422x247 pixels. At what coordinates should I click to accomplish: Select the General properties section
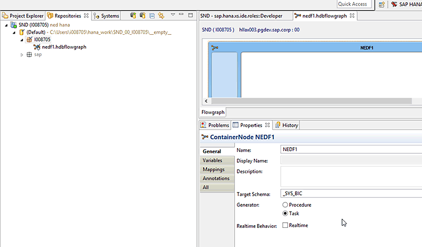(x=217, y=152)
